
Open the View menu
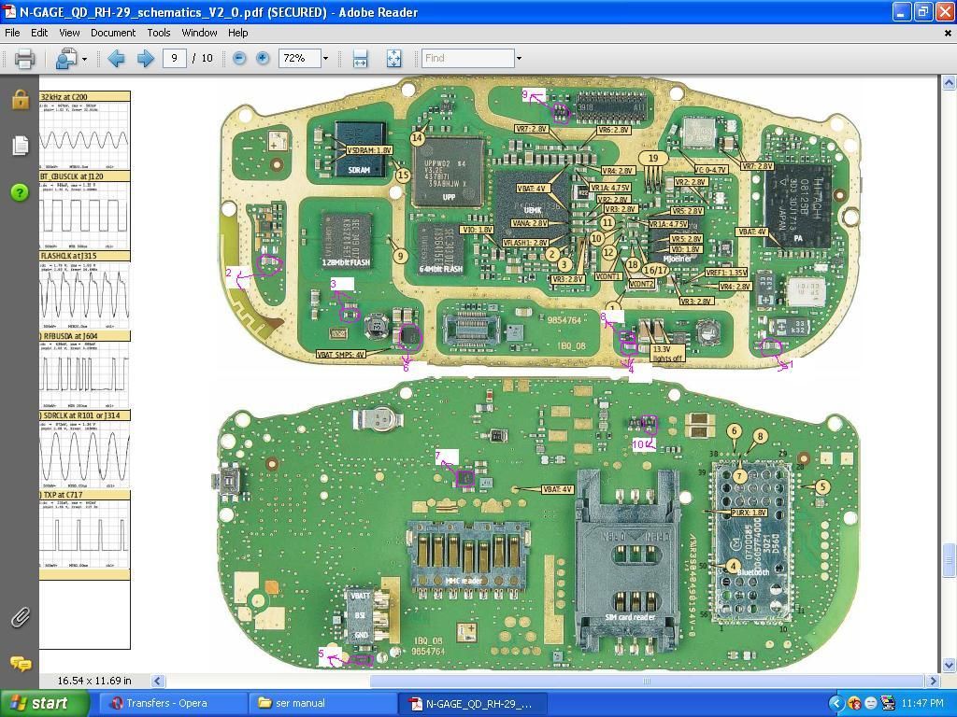coord(69,33)
